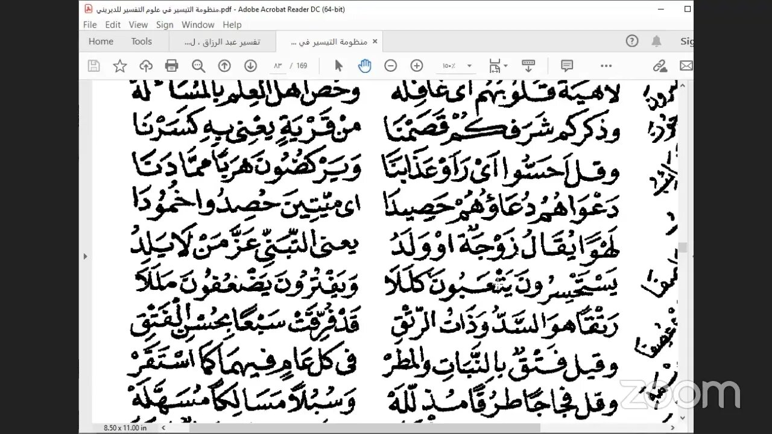Click the share link icon

pyautogui.click(x=660, y=66)
